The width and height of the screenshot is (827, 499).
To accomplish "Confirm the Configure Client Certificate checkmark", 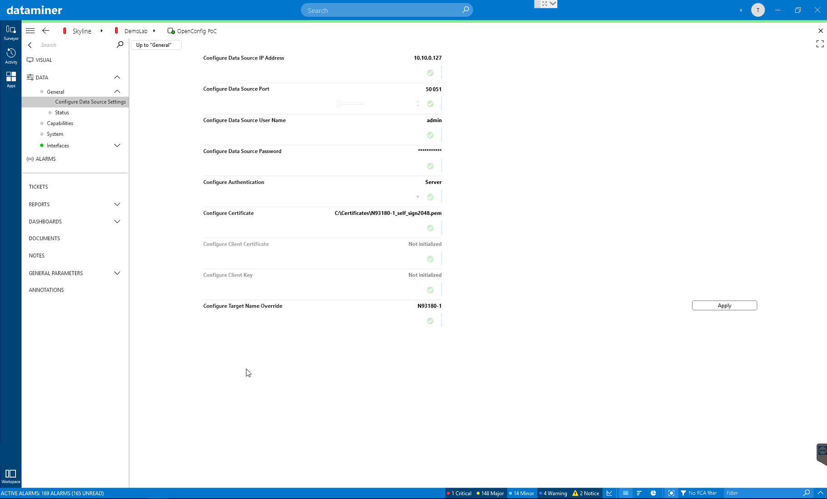I will pos(430,259).
